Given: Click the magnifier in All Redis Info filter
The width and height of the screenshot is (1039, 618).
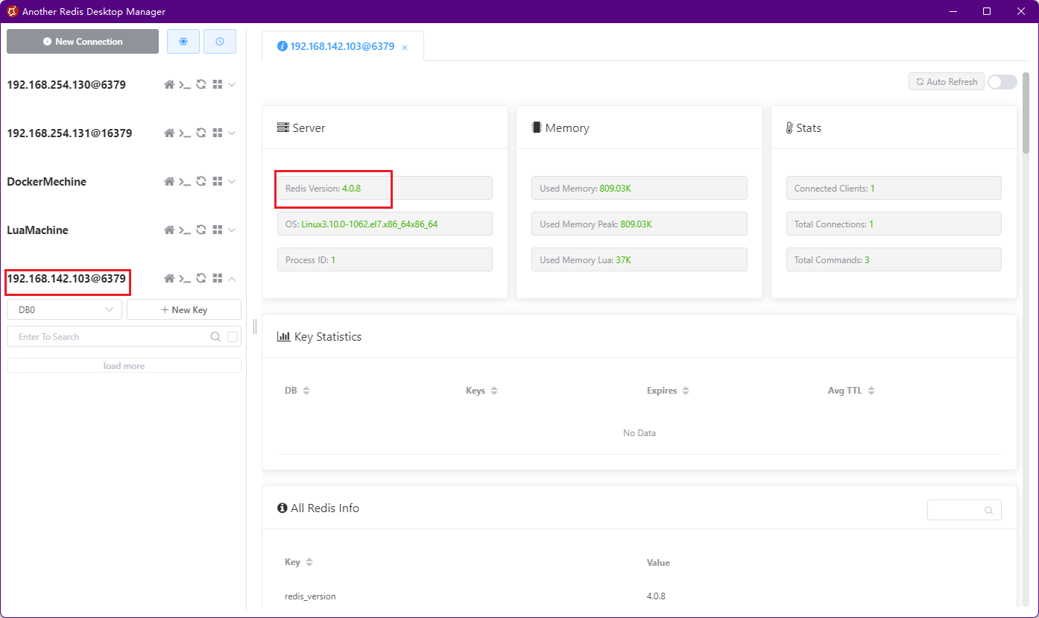Looking at the screenshot, I should [x=989, y=511].
